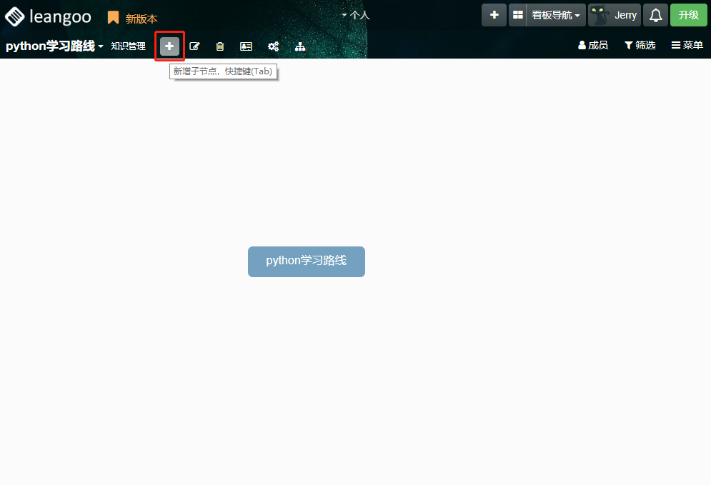The image size is (711, 485).
Task: Open notifications via the bell icon
Action: tap(655, 15)
